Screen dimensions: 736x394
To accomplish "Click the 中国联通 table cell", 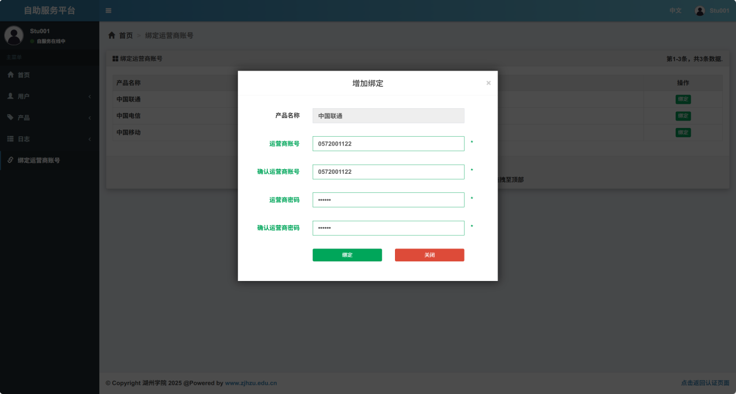I will (128, 99).
